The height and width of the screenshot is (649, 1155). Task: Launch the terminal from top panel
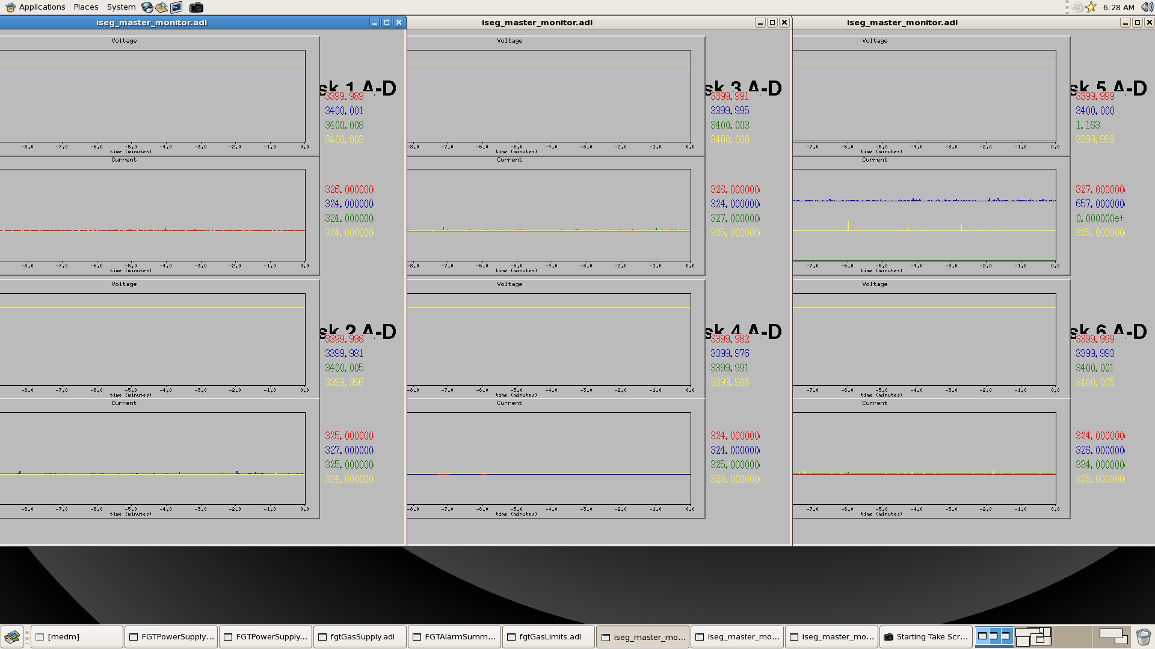pyautogui.click(x=176, y=7)
